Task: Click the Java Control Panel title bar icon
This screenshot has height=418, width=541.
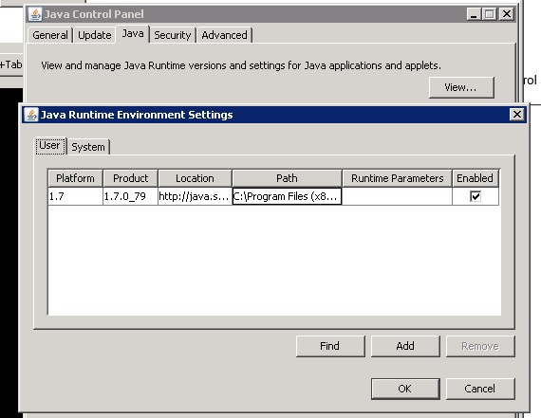Action: pyautogui.click(x=35, y=14)
